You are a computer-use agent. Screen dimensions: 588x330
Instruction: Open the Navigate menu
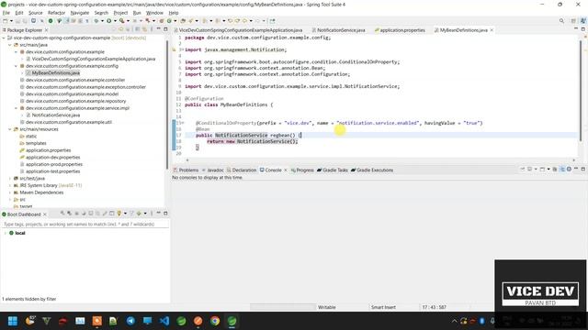click(x=80, y=13)
